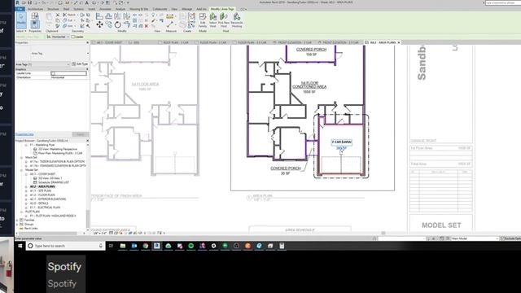Select the Rotate tool in the Modify panel
521x293 pixels.
[117, 24]
